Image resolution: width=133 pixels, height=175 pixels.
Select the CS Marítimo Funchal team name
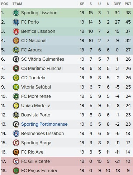(x=42, y=69)
